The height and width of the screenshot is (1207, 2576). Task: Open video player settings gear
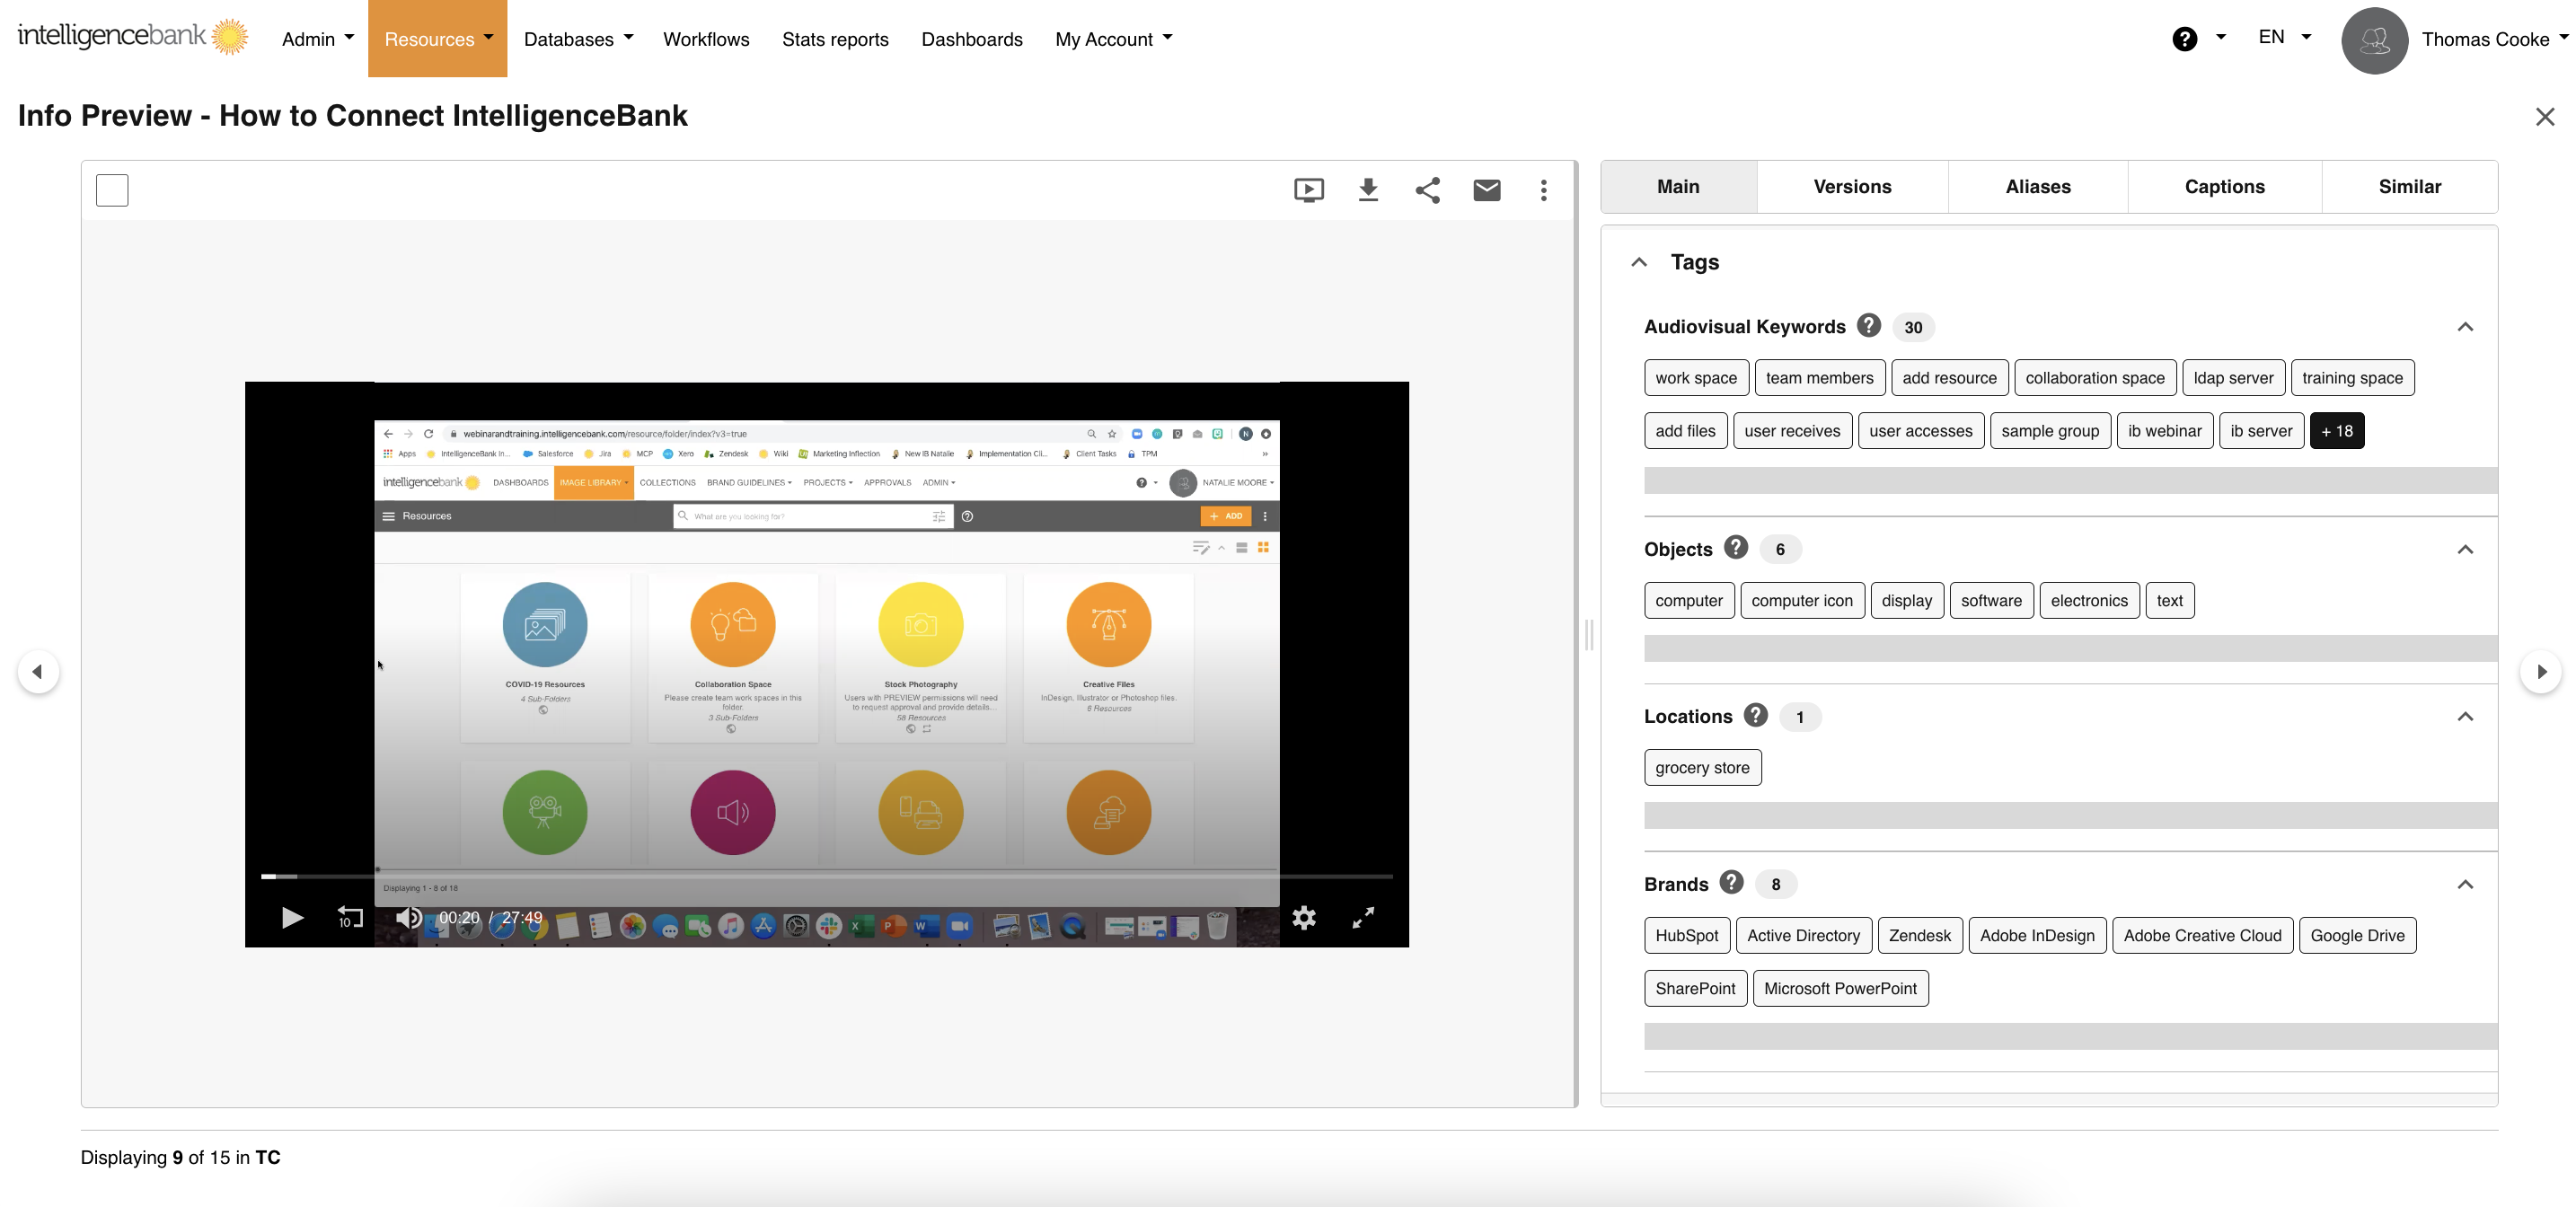(1305, 917)
